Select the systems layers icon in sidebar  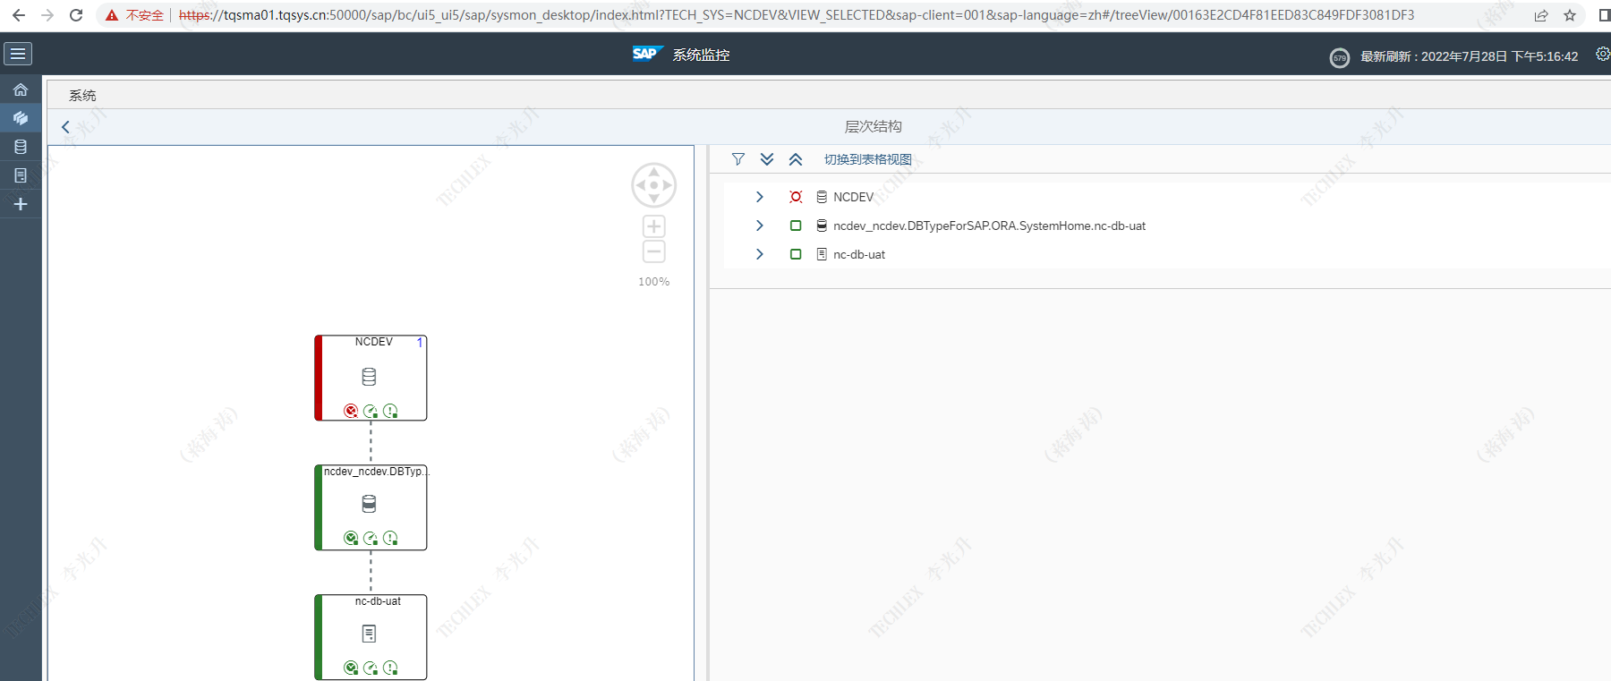tap(21, 118)
